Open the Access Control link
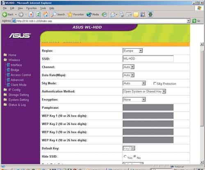Screen dimensions: 205x170 [21, 75]
